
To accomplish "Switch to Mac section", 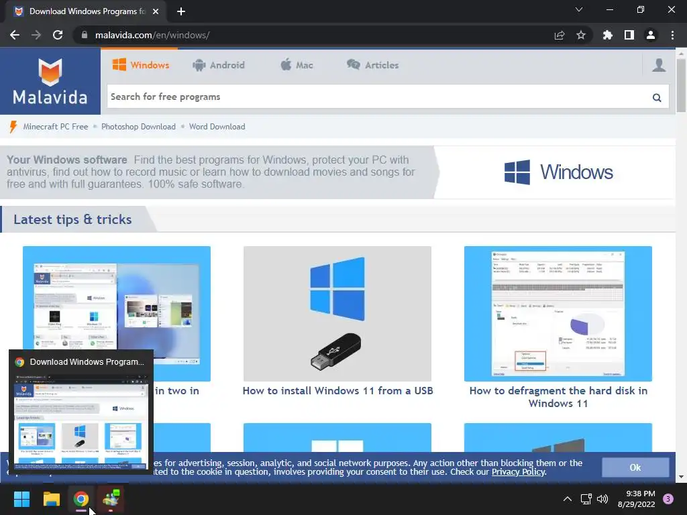I will 297,65.
